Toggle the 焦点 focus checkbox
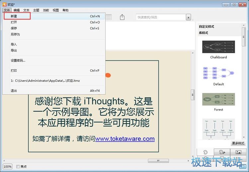Viewport: 249px width, 172px height. (18, 166)
